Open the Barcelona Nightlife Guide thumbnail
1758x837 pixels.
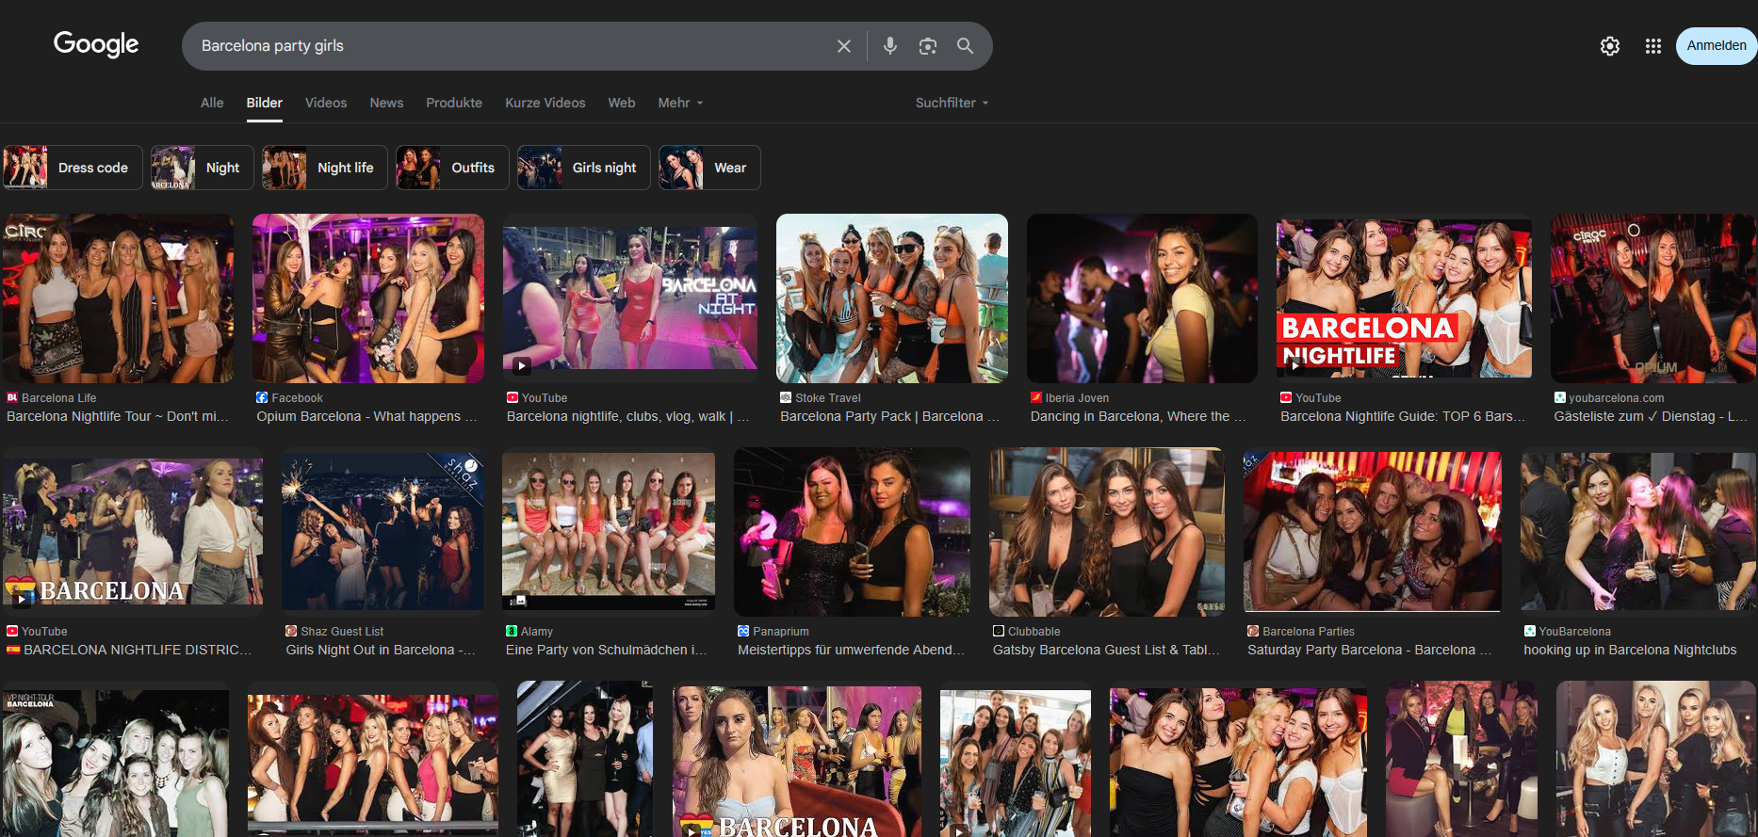[x=1404, y=298]
